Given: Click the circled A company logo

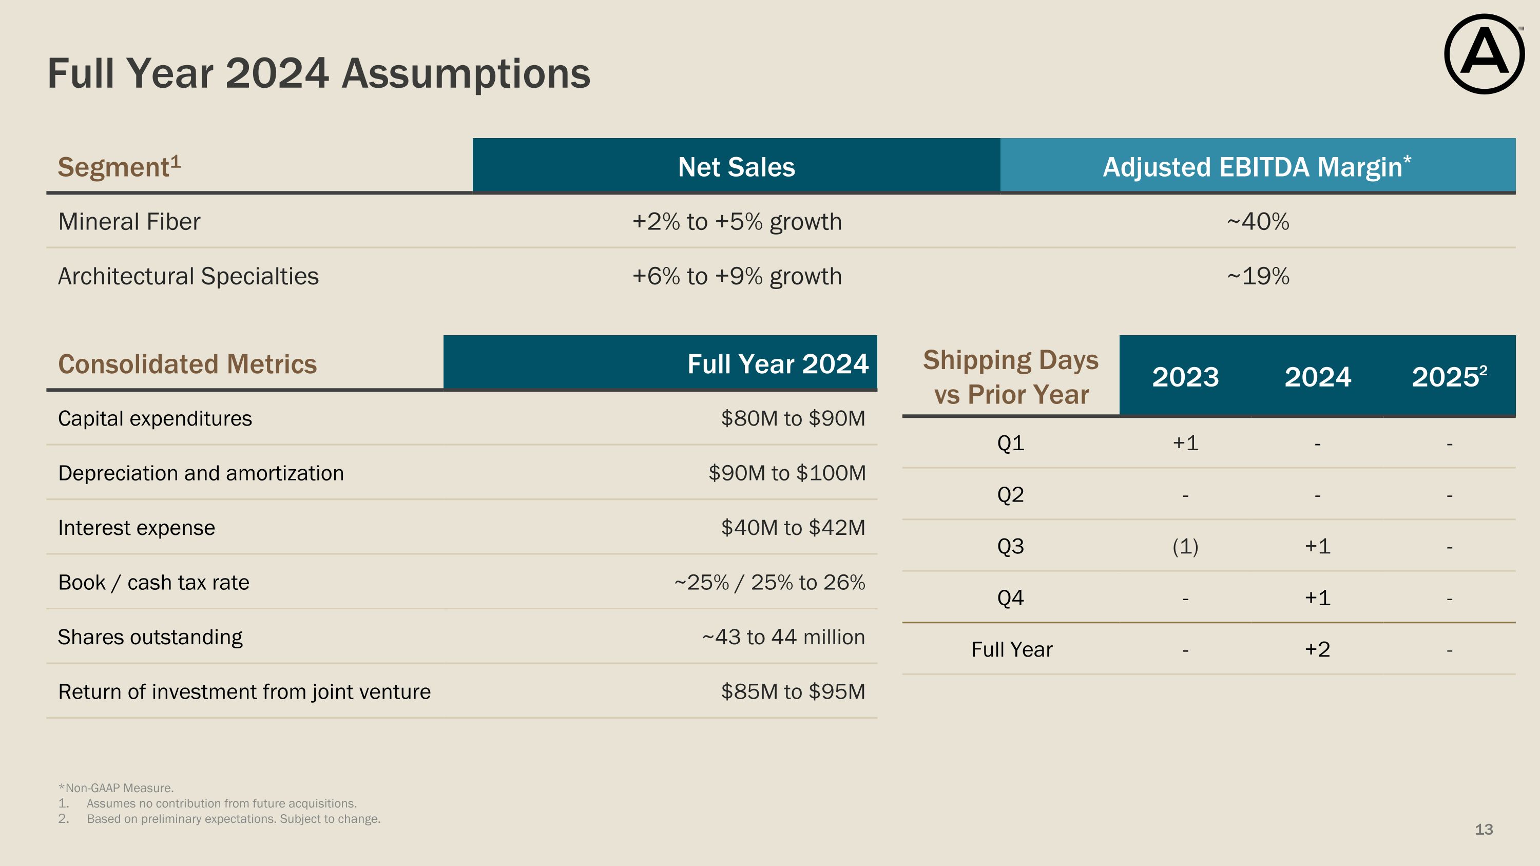Looking at the screenshot, I should click(x=1484, y=54).
